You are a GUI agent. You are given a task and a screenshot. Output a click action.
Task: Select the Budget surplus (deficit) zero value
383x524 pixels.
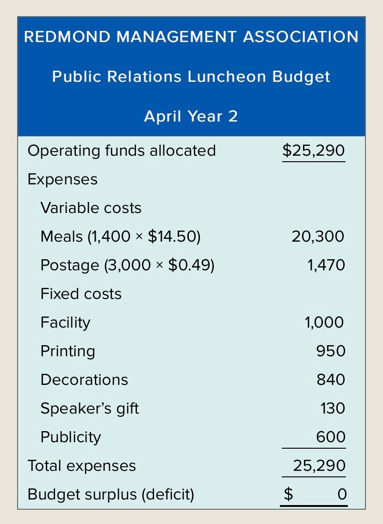[x=342, y=494]
